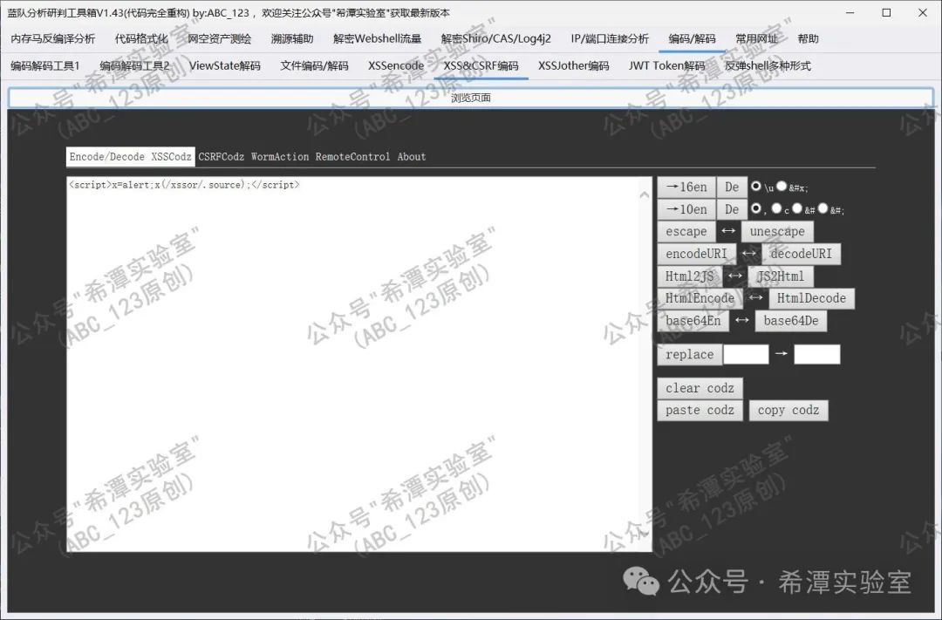Open the 解密Webshell流量 tab
Image resolution: width=942 pixels, height=620 pixels.
point(378,38)
